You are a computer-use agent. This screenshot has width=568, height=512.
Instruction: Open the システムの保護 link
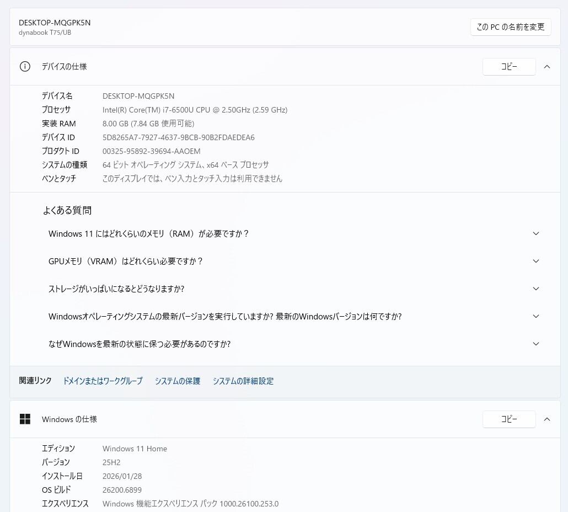tap(178, 381)
